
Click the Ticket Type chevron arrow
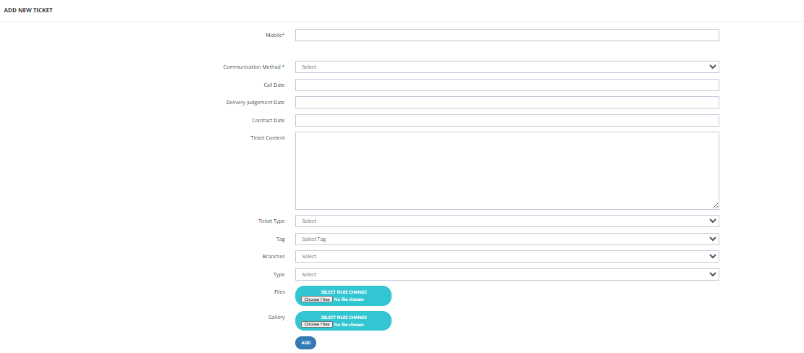(712, 221)
